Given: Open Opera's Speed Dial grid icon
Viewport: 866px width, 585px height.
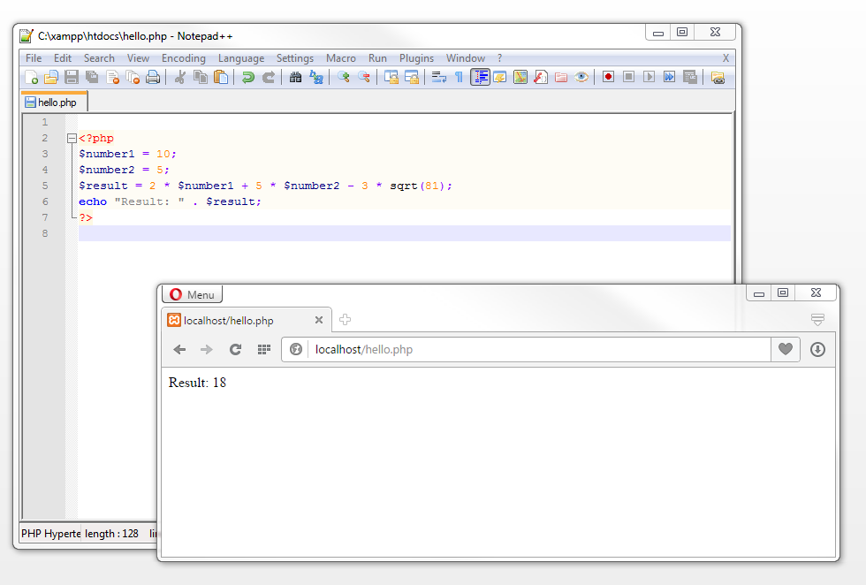Looking at the screenshot, I should pos(263,350).
